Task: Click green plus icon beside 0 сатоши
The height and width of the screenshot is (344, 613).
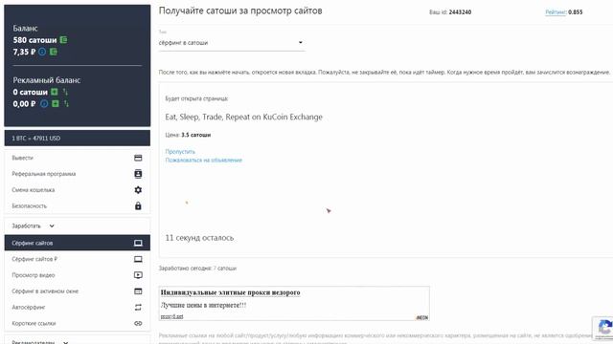Action: pos(55,92)
